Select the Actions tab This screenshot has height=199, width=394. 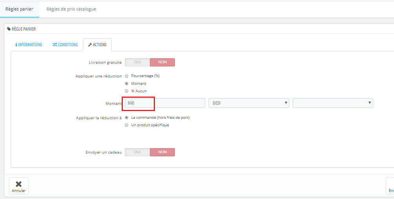[97, 45]
